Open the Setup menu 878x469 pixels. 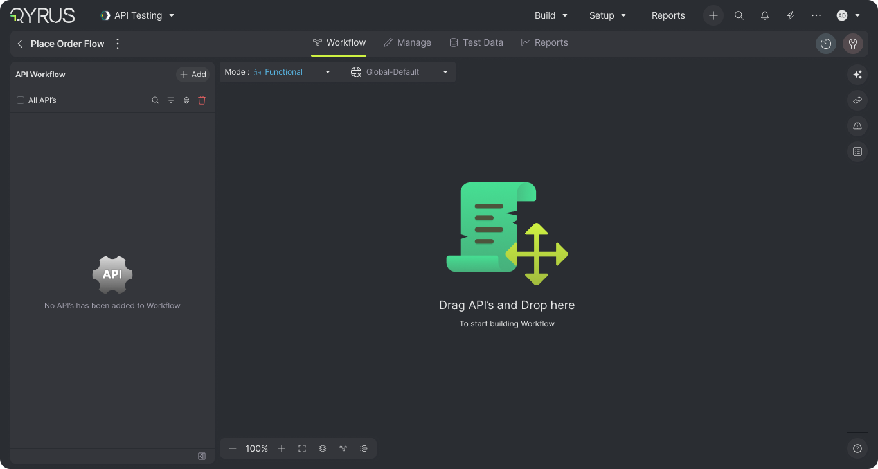click(607, 15)
